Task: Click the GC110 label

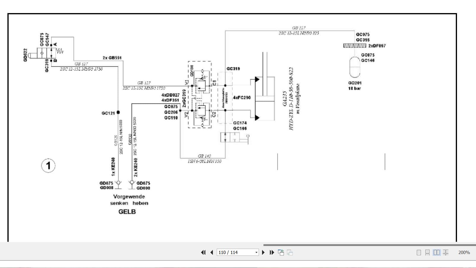Action: (x=171, y=118)
